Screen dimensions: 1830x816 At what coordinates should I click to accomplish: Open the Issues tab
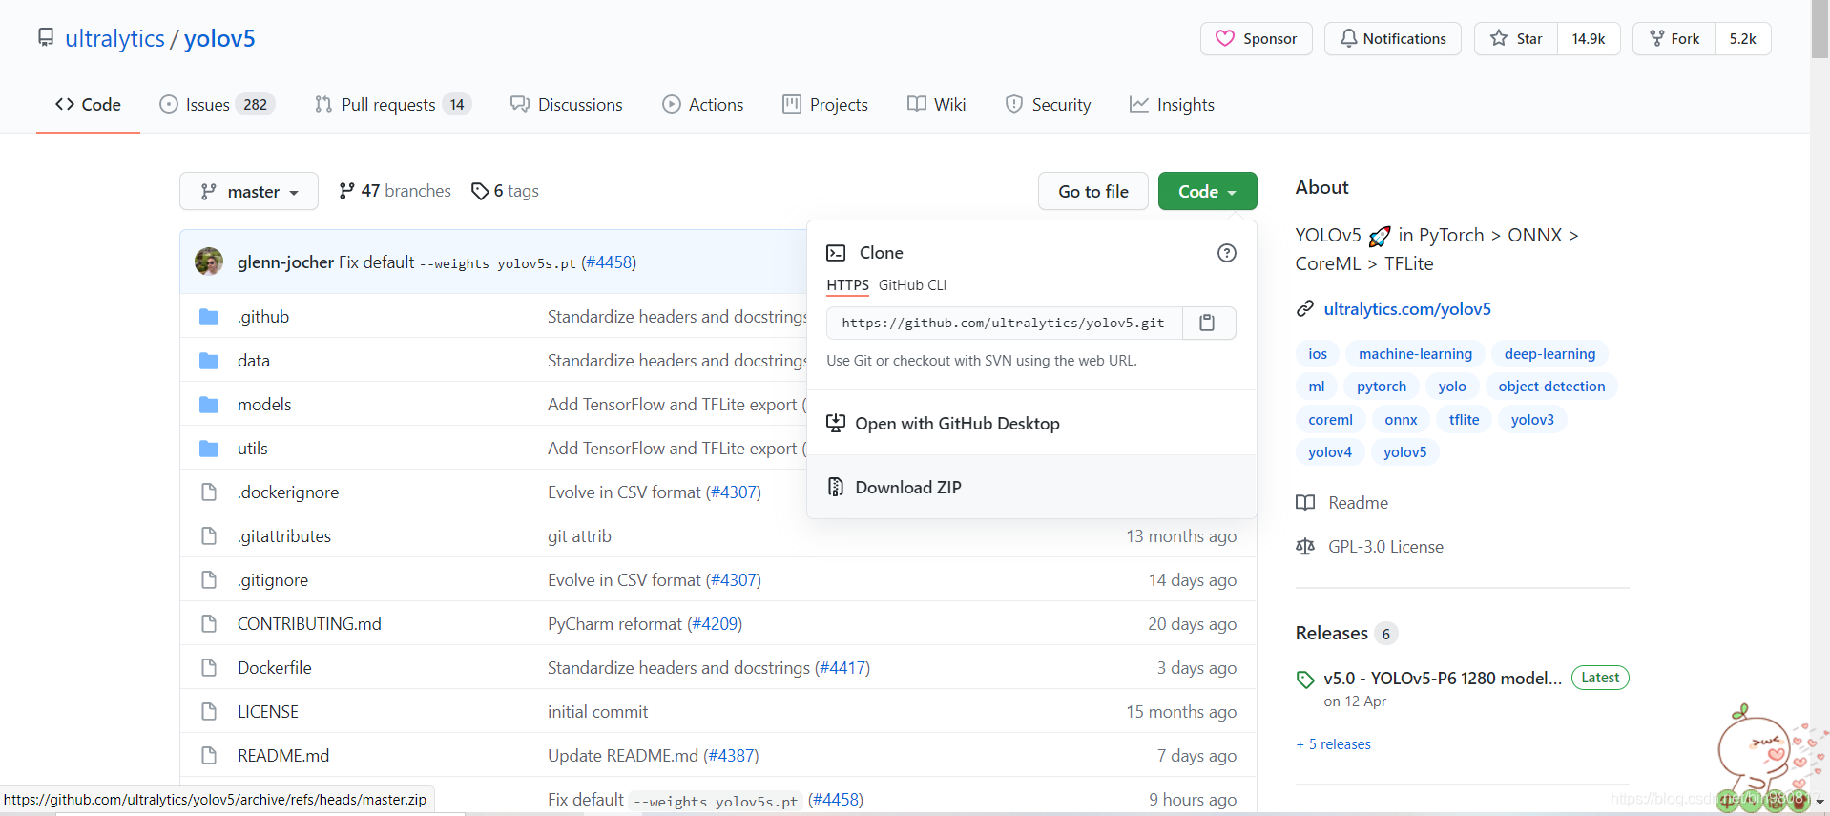point(217,104)
